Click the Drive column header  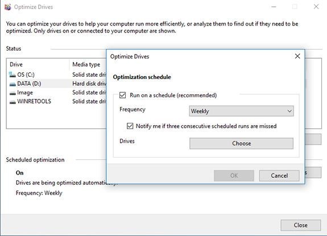point(38,64)
